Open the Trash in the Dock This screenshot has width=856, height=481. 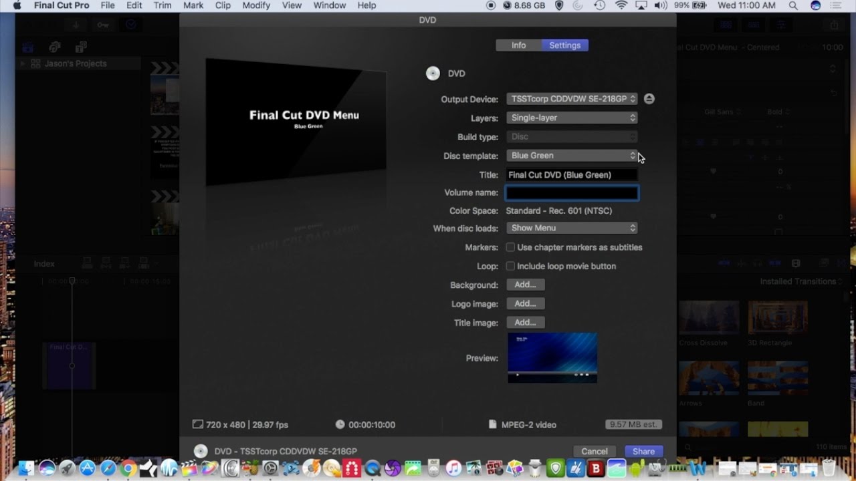pos(829,468)
